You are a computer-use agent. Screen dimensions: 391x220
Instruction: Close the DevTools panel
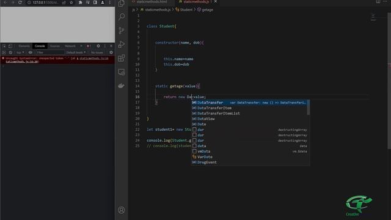(111, 46)
